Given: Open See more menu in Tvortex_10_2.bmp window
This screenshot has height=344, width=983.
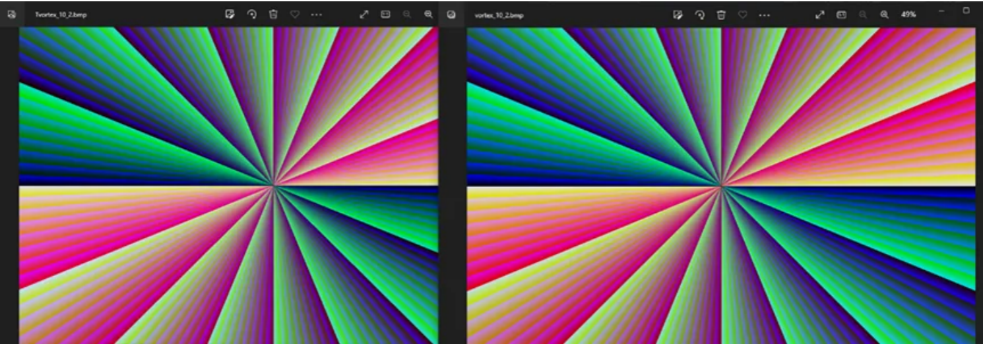Looking at the screenshot, I should point(317,14).
